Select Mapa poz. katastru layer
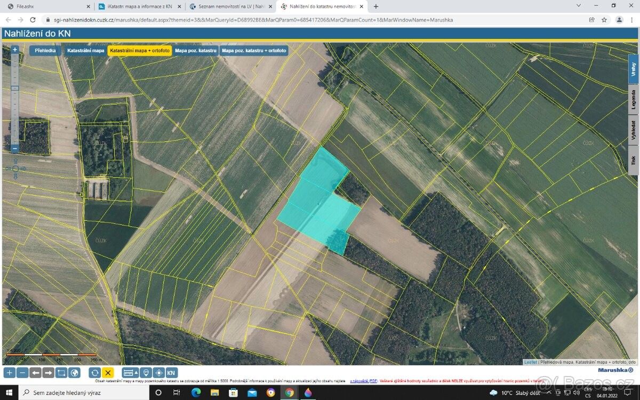This screenshot has height=400, width=640. 196,51
